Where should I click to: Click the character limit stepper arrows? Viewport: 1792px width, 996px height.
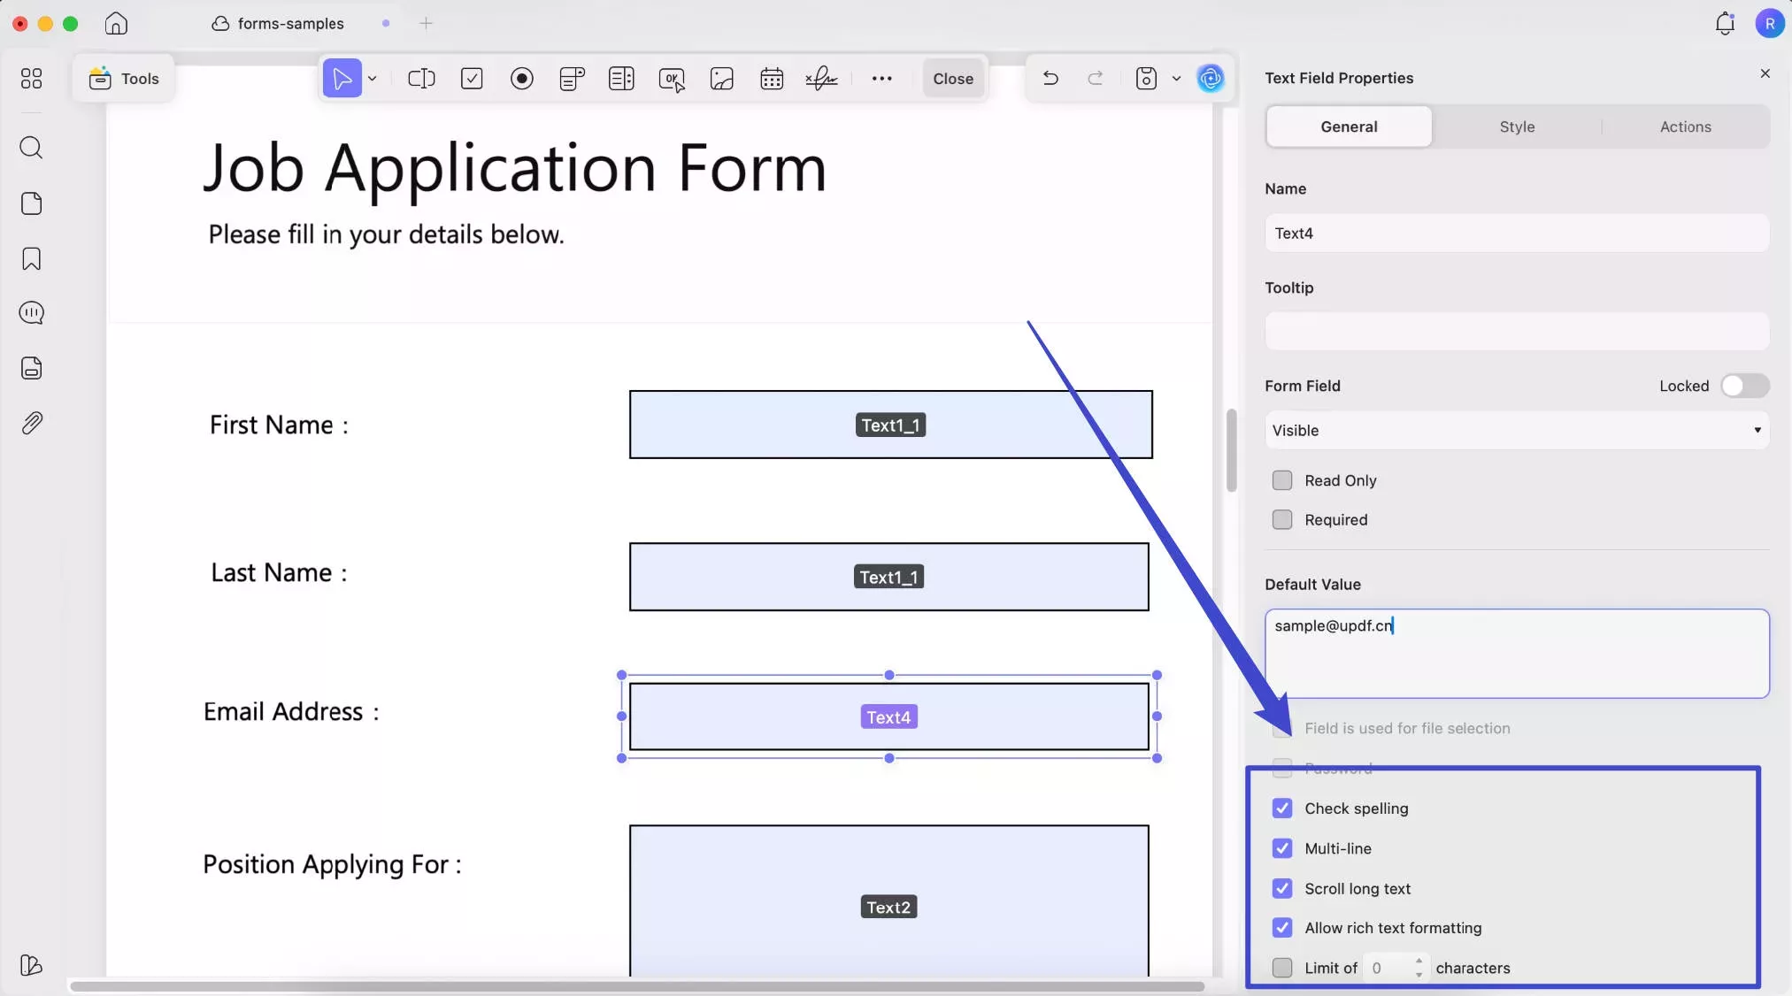[x=1419, y=968]
